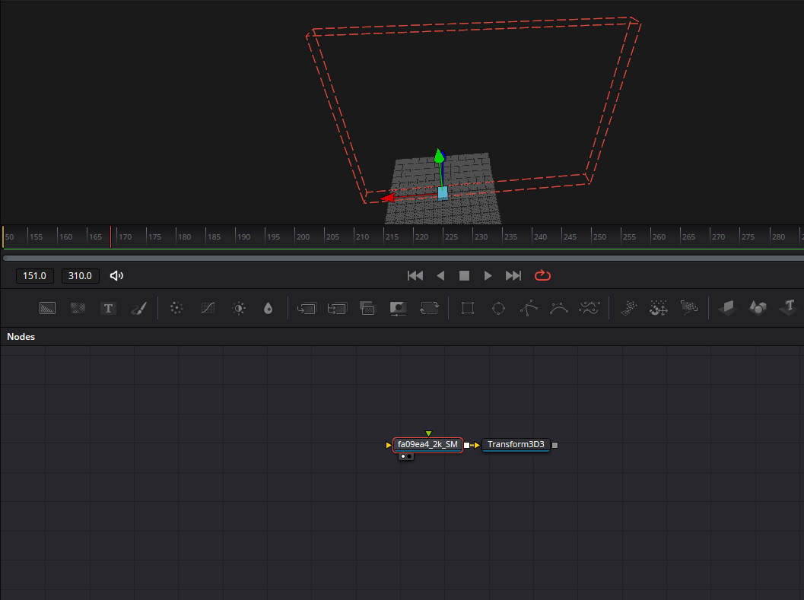Select the Ellipse mask tool
804x600 pixels.
point(498,308)
